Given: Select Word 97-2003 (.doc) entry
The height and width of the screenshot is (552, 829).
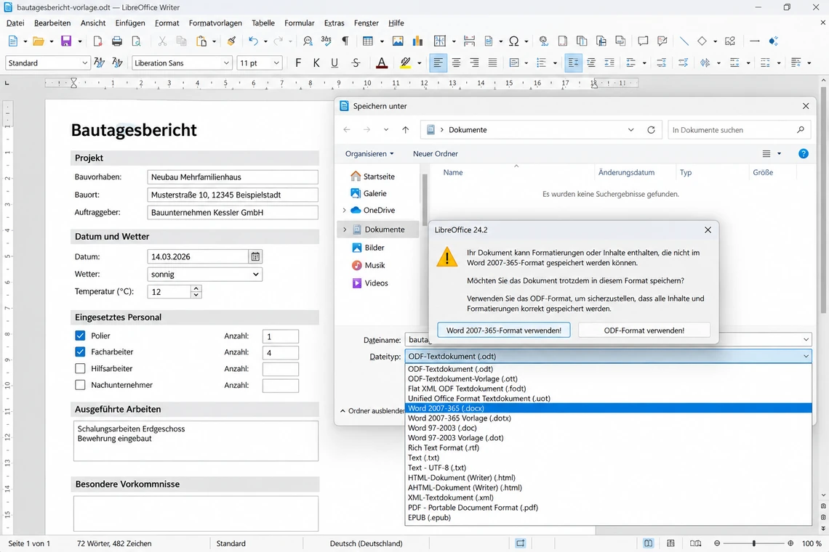Looking at the screenshot, I should [x=608, y=428].
